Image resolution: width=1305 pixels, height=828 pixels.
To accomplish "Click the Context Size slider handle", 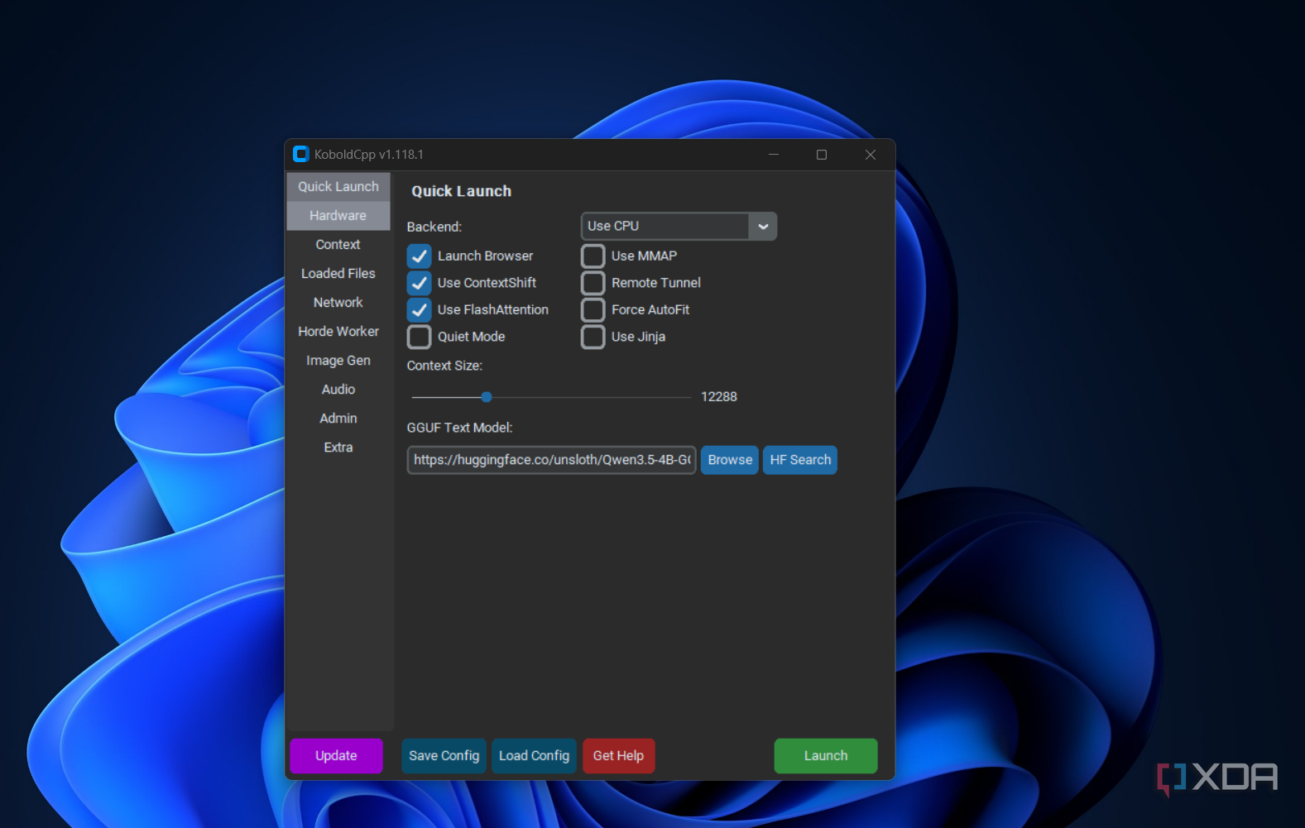I will click(x=487, y=397).
